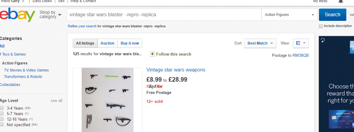Click the blue Search button
354x132 pixels.
pyautogui.click(x=332, y=15)
